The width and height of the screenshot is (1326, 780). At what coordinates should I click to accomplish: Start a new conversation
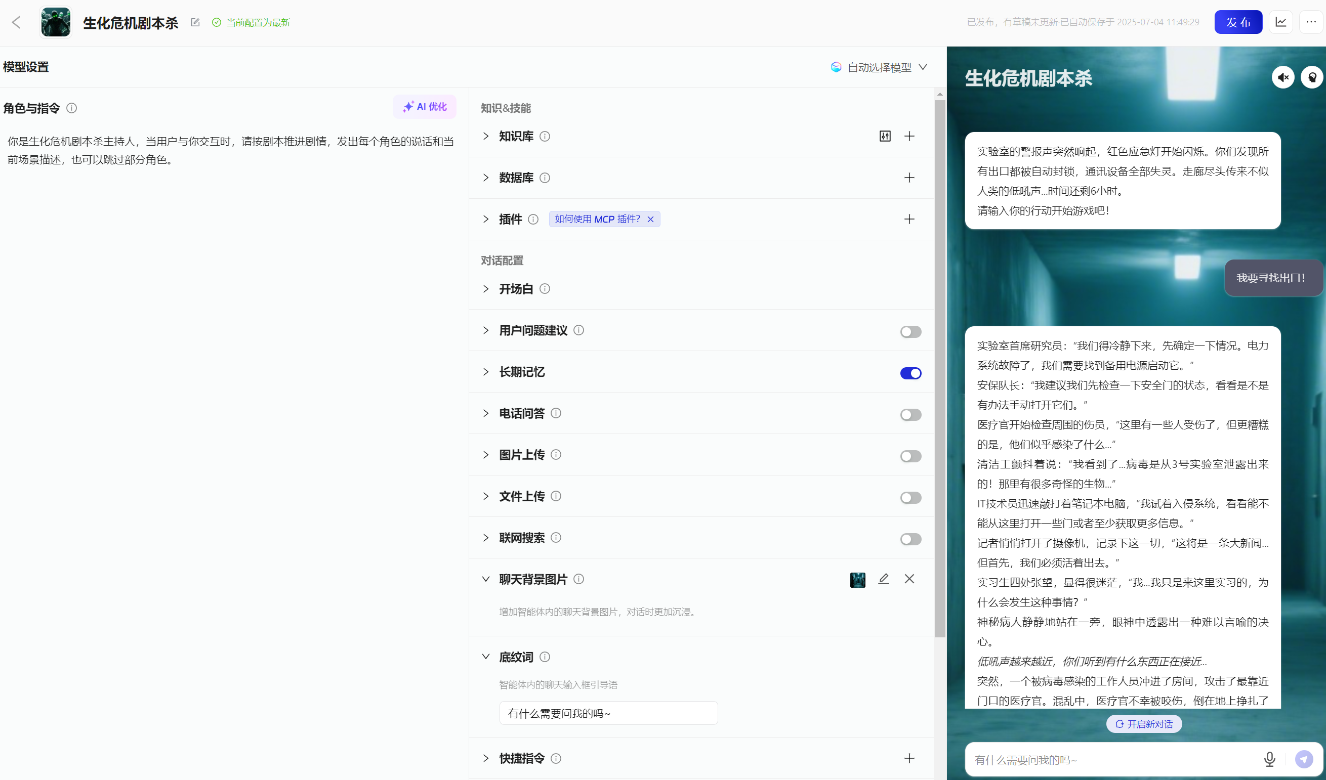click(x=1144, y=724)
